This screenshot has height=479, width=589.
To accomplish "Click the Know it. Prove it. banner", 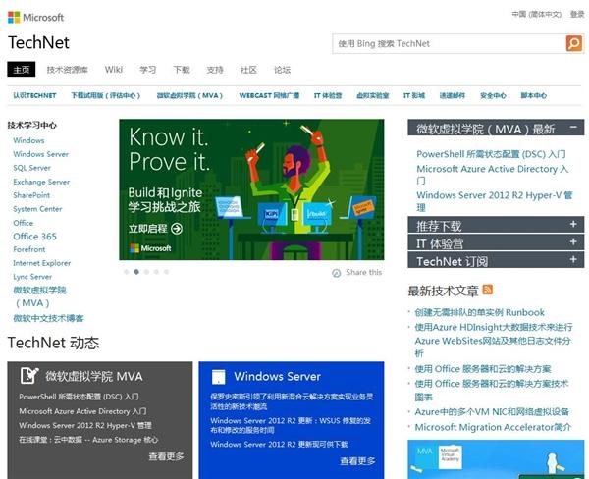I will click(x=251, y=189).
